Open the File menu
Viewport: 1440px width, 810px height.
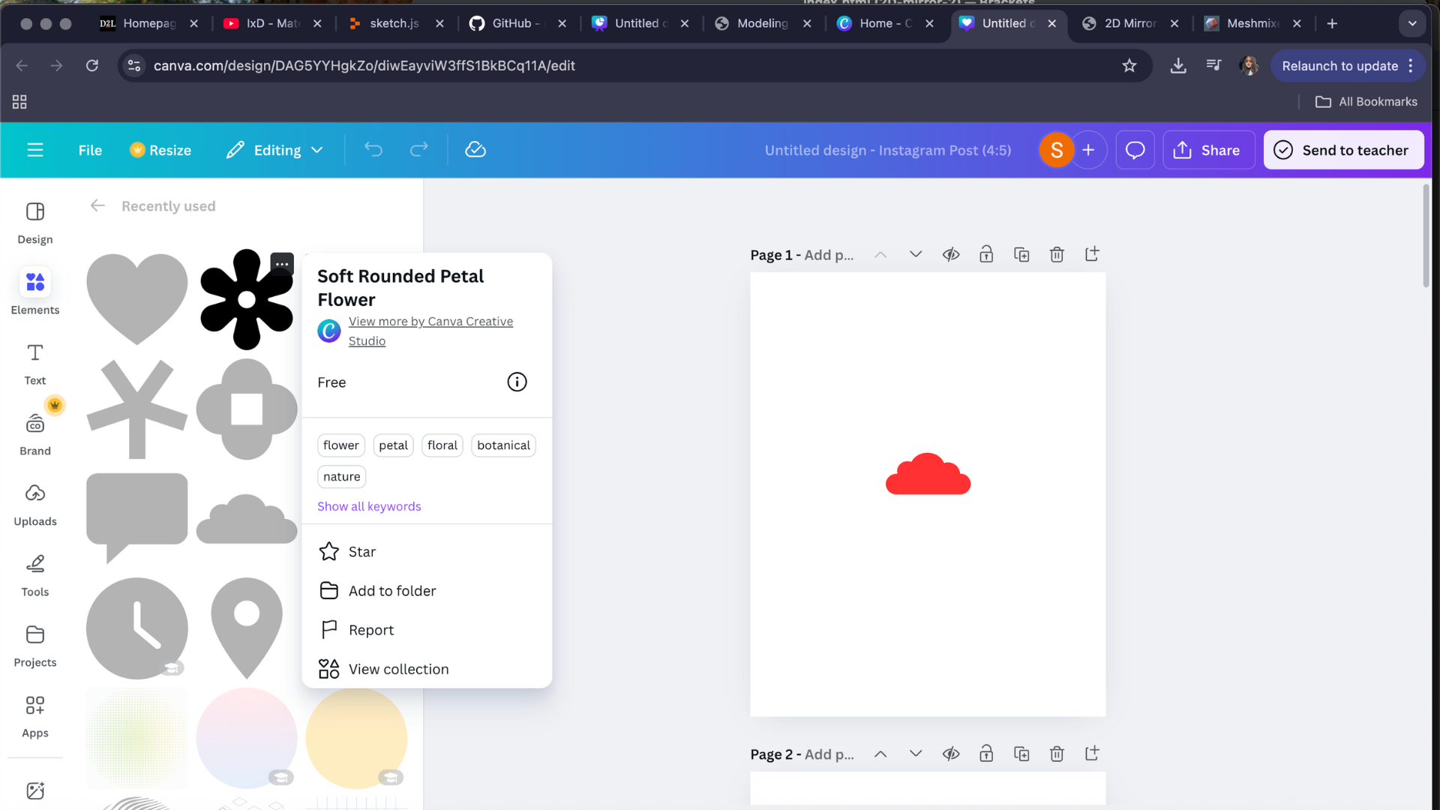[x=90, y=150]
